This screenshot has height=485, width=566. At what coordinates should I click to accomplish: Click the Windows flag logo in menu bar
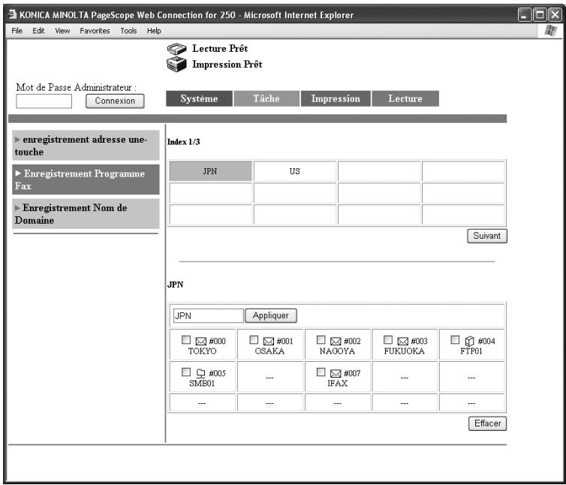click(550, 31)
